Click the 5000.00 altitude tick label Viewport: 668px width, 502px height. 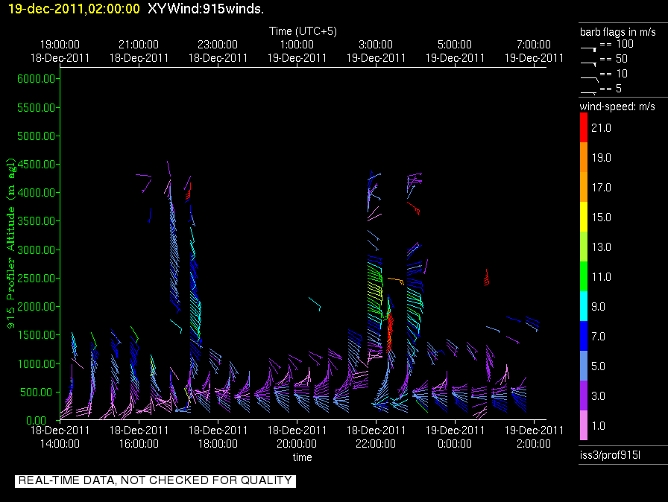37,136
